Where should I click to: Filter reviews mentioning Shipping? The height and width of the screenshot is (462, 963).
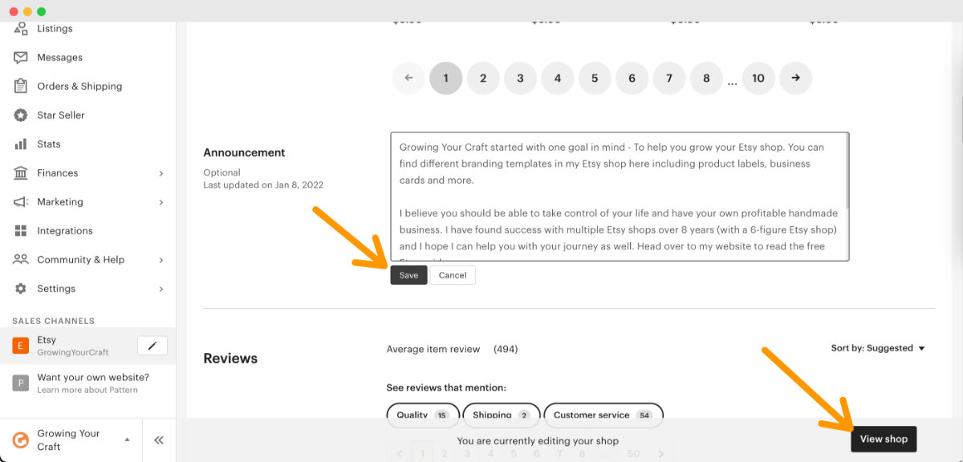pos(501,415)
